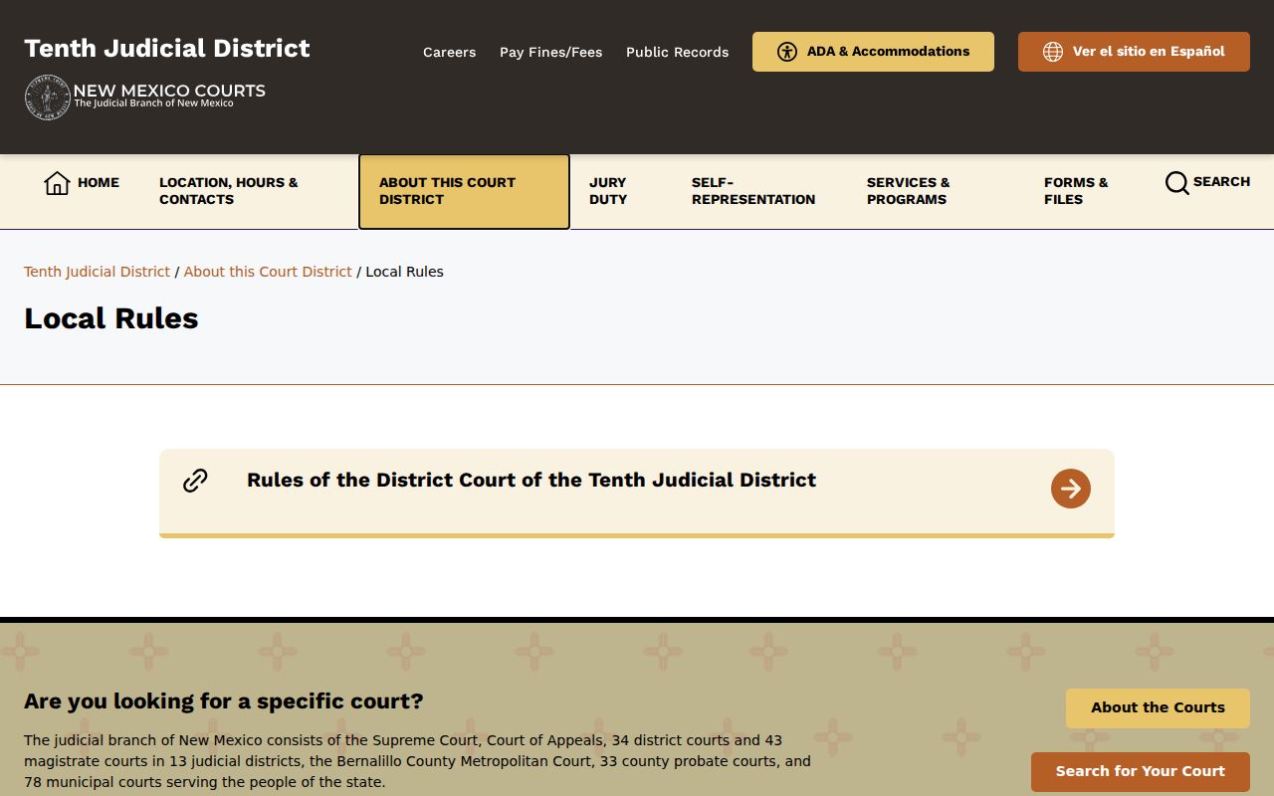The height and width of the screenshot is (796, 1274).
Task: Click Tenth Judicial District breadcrumb link
Action: tap(98, 272)
